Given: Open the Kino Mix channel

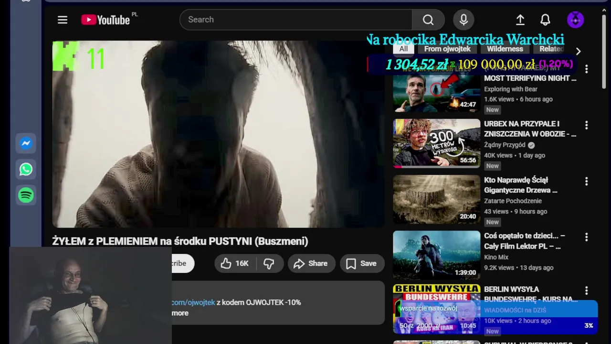Looking at the screenshot, I should pyautogui.click(x=496, y=257).
